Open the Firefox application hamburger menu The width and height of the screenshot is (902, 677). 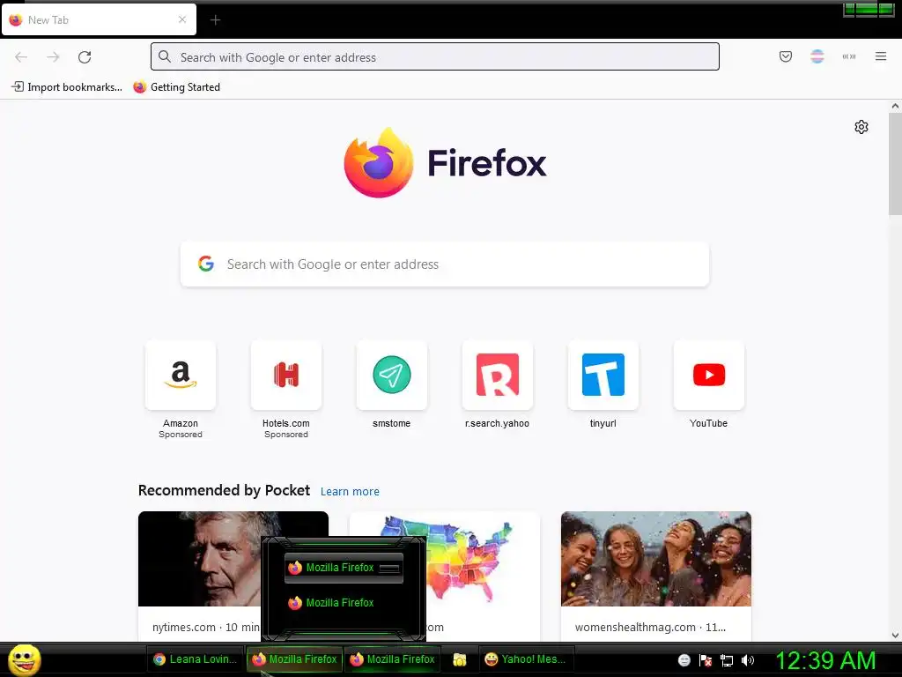(881, 56)
